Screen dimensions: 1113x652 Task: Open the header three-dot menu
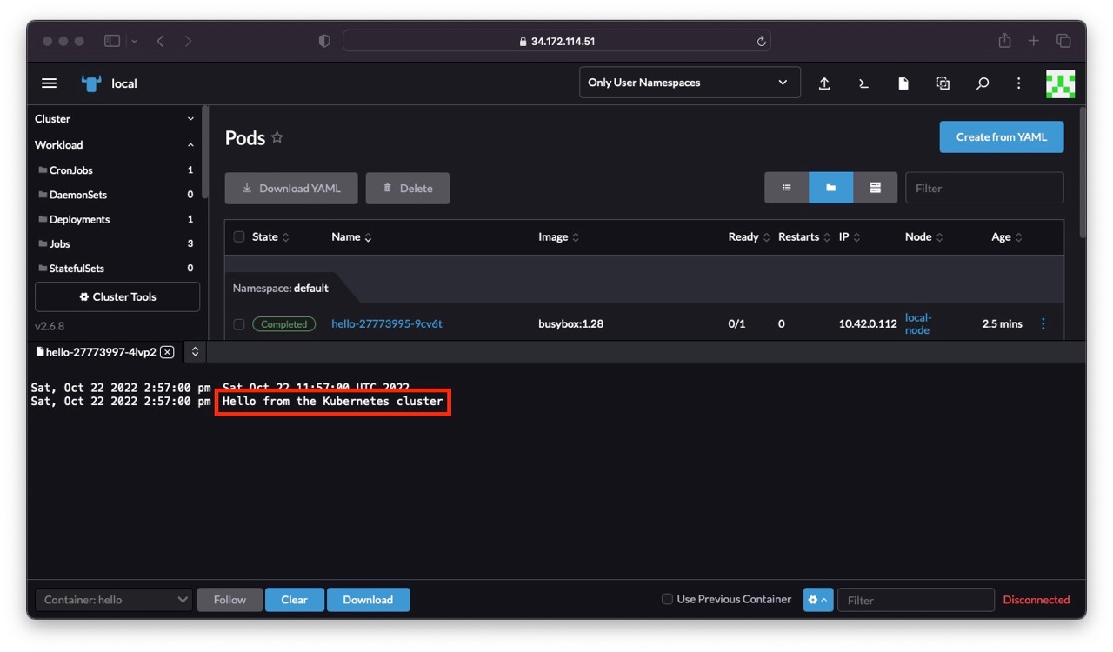tap(1018, 83)
